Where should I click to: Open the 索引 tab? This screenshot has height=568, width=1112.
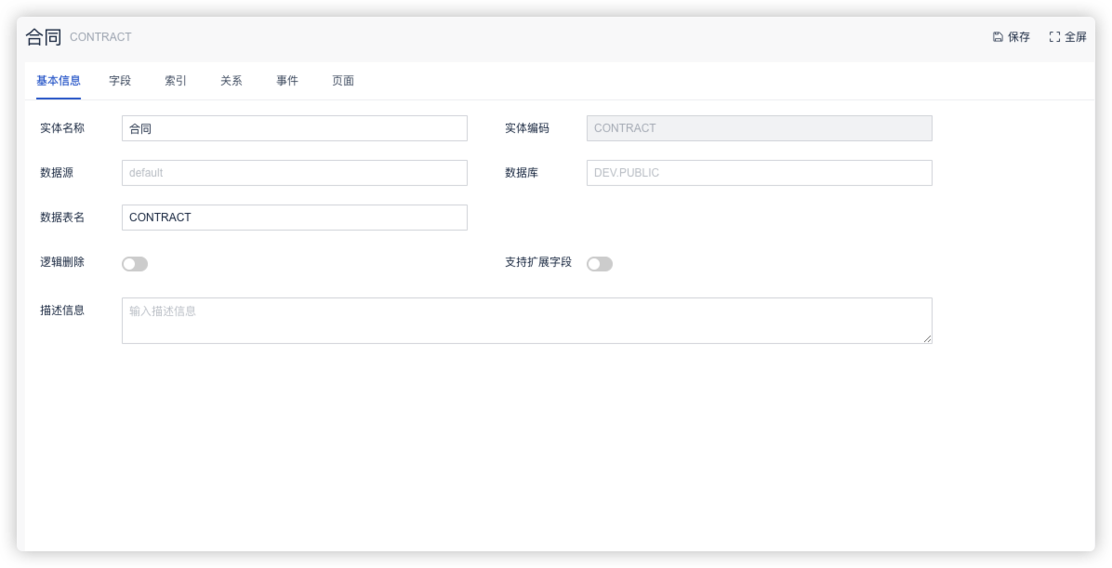point(176,81)
